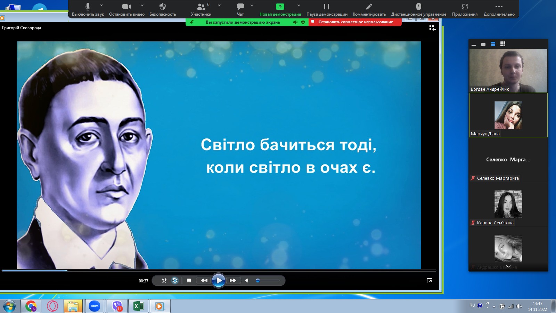Switch to Windows Media Player taskbar button

click(160, 306)
